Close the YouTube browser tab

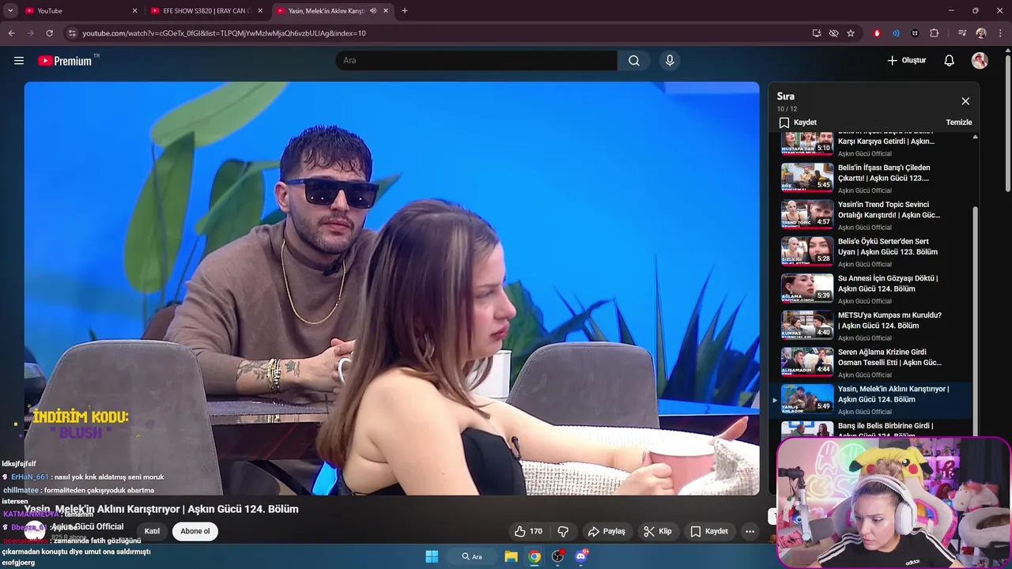[x=134, y=10]
